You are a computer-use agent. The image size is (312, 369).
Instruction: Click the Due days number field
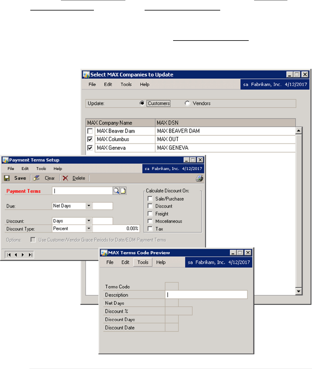pyautogui.click(x=103, y=206)
